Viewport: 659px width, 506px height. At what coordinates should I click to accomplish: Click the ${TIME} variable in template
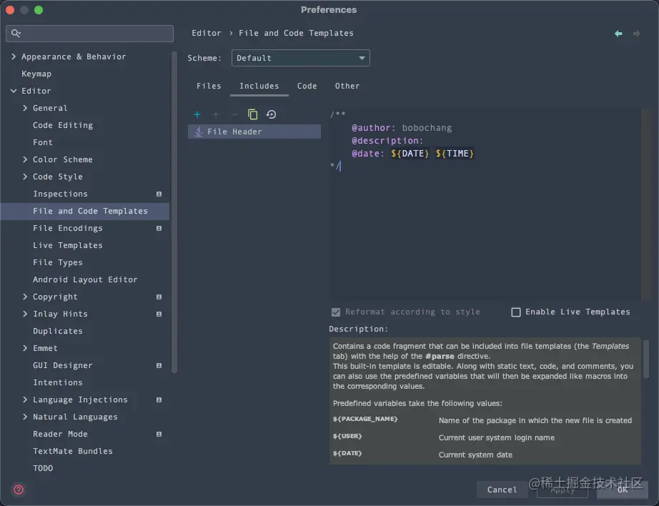[x=455, y=154]
